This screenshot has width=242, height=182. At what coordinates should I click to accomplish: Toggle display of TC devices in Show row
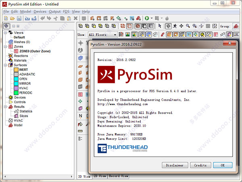point(189,34)
